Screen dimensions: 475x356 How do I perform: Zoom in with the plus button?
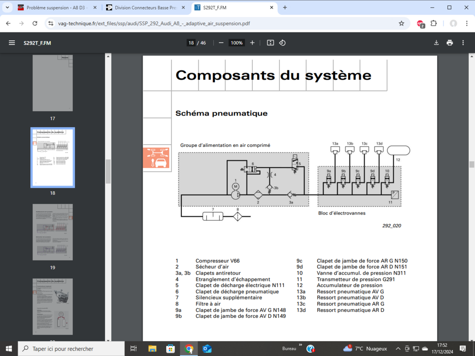pyautogui.click(x=252, y=43)
